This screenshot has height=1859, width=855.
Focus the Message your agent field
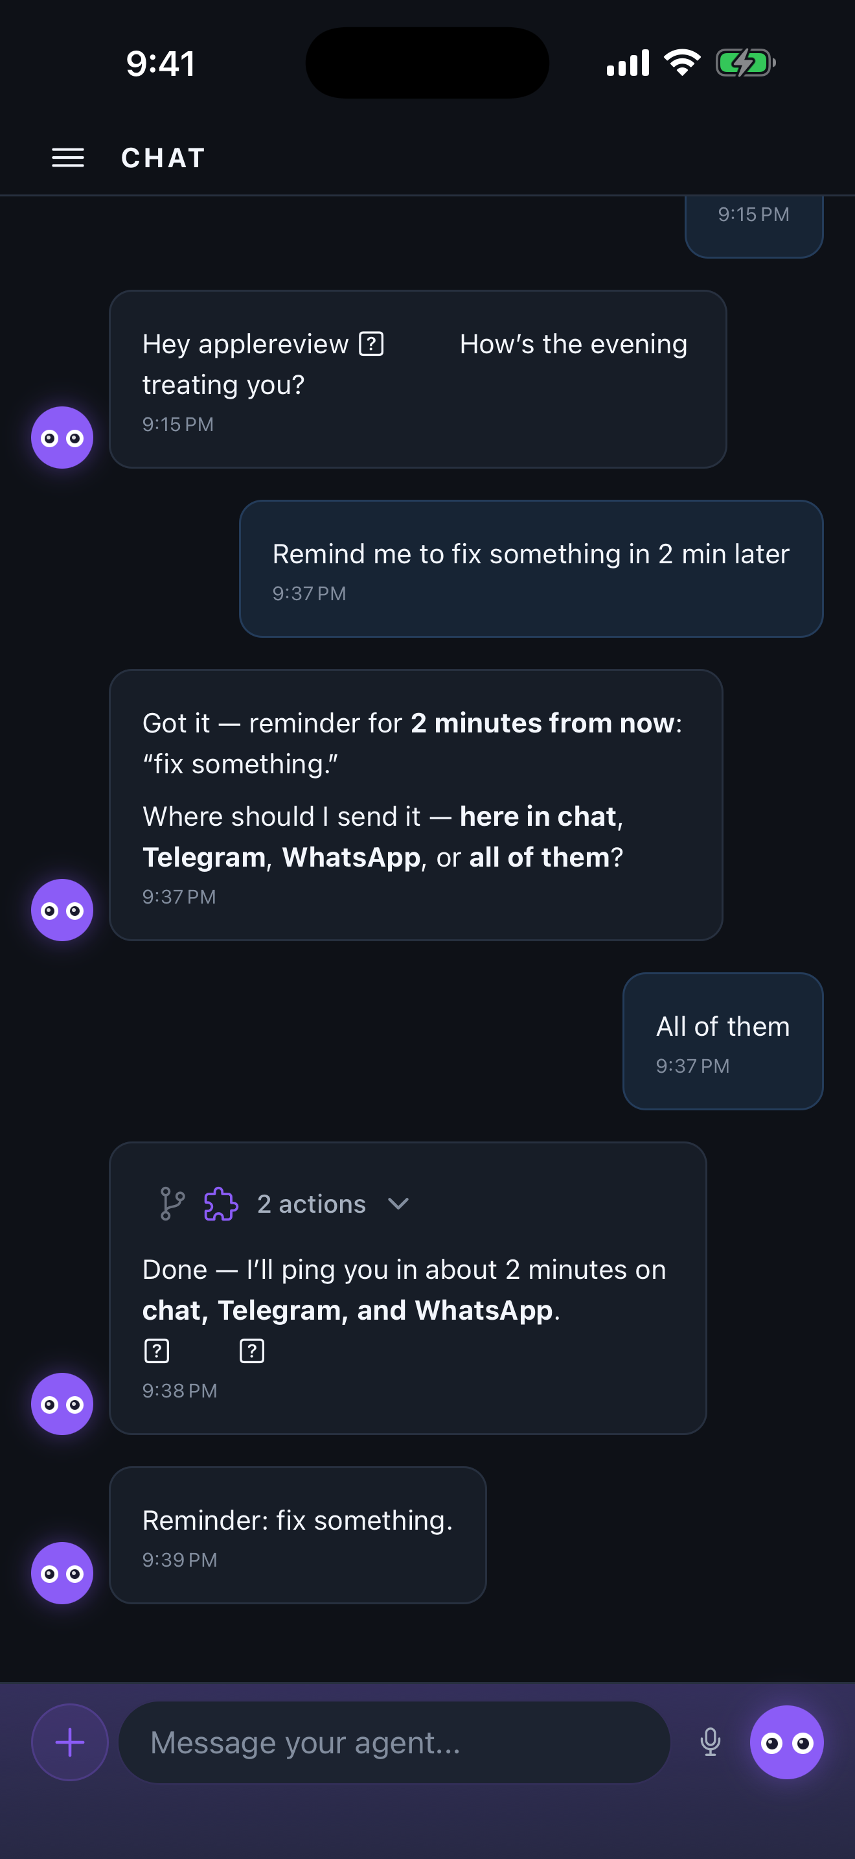394,1742
